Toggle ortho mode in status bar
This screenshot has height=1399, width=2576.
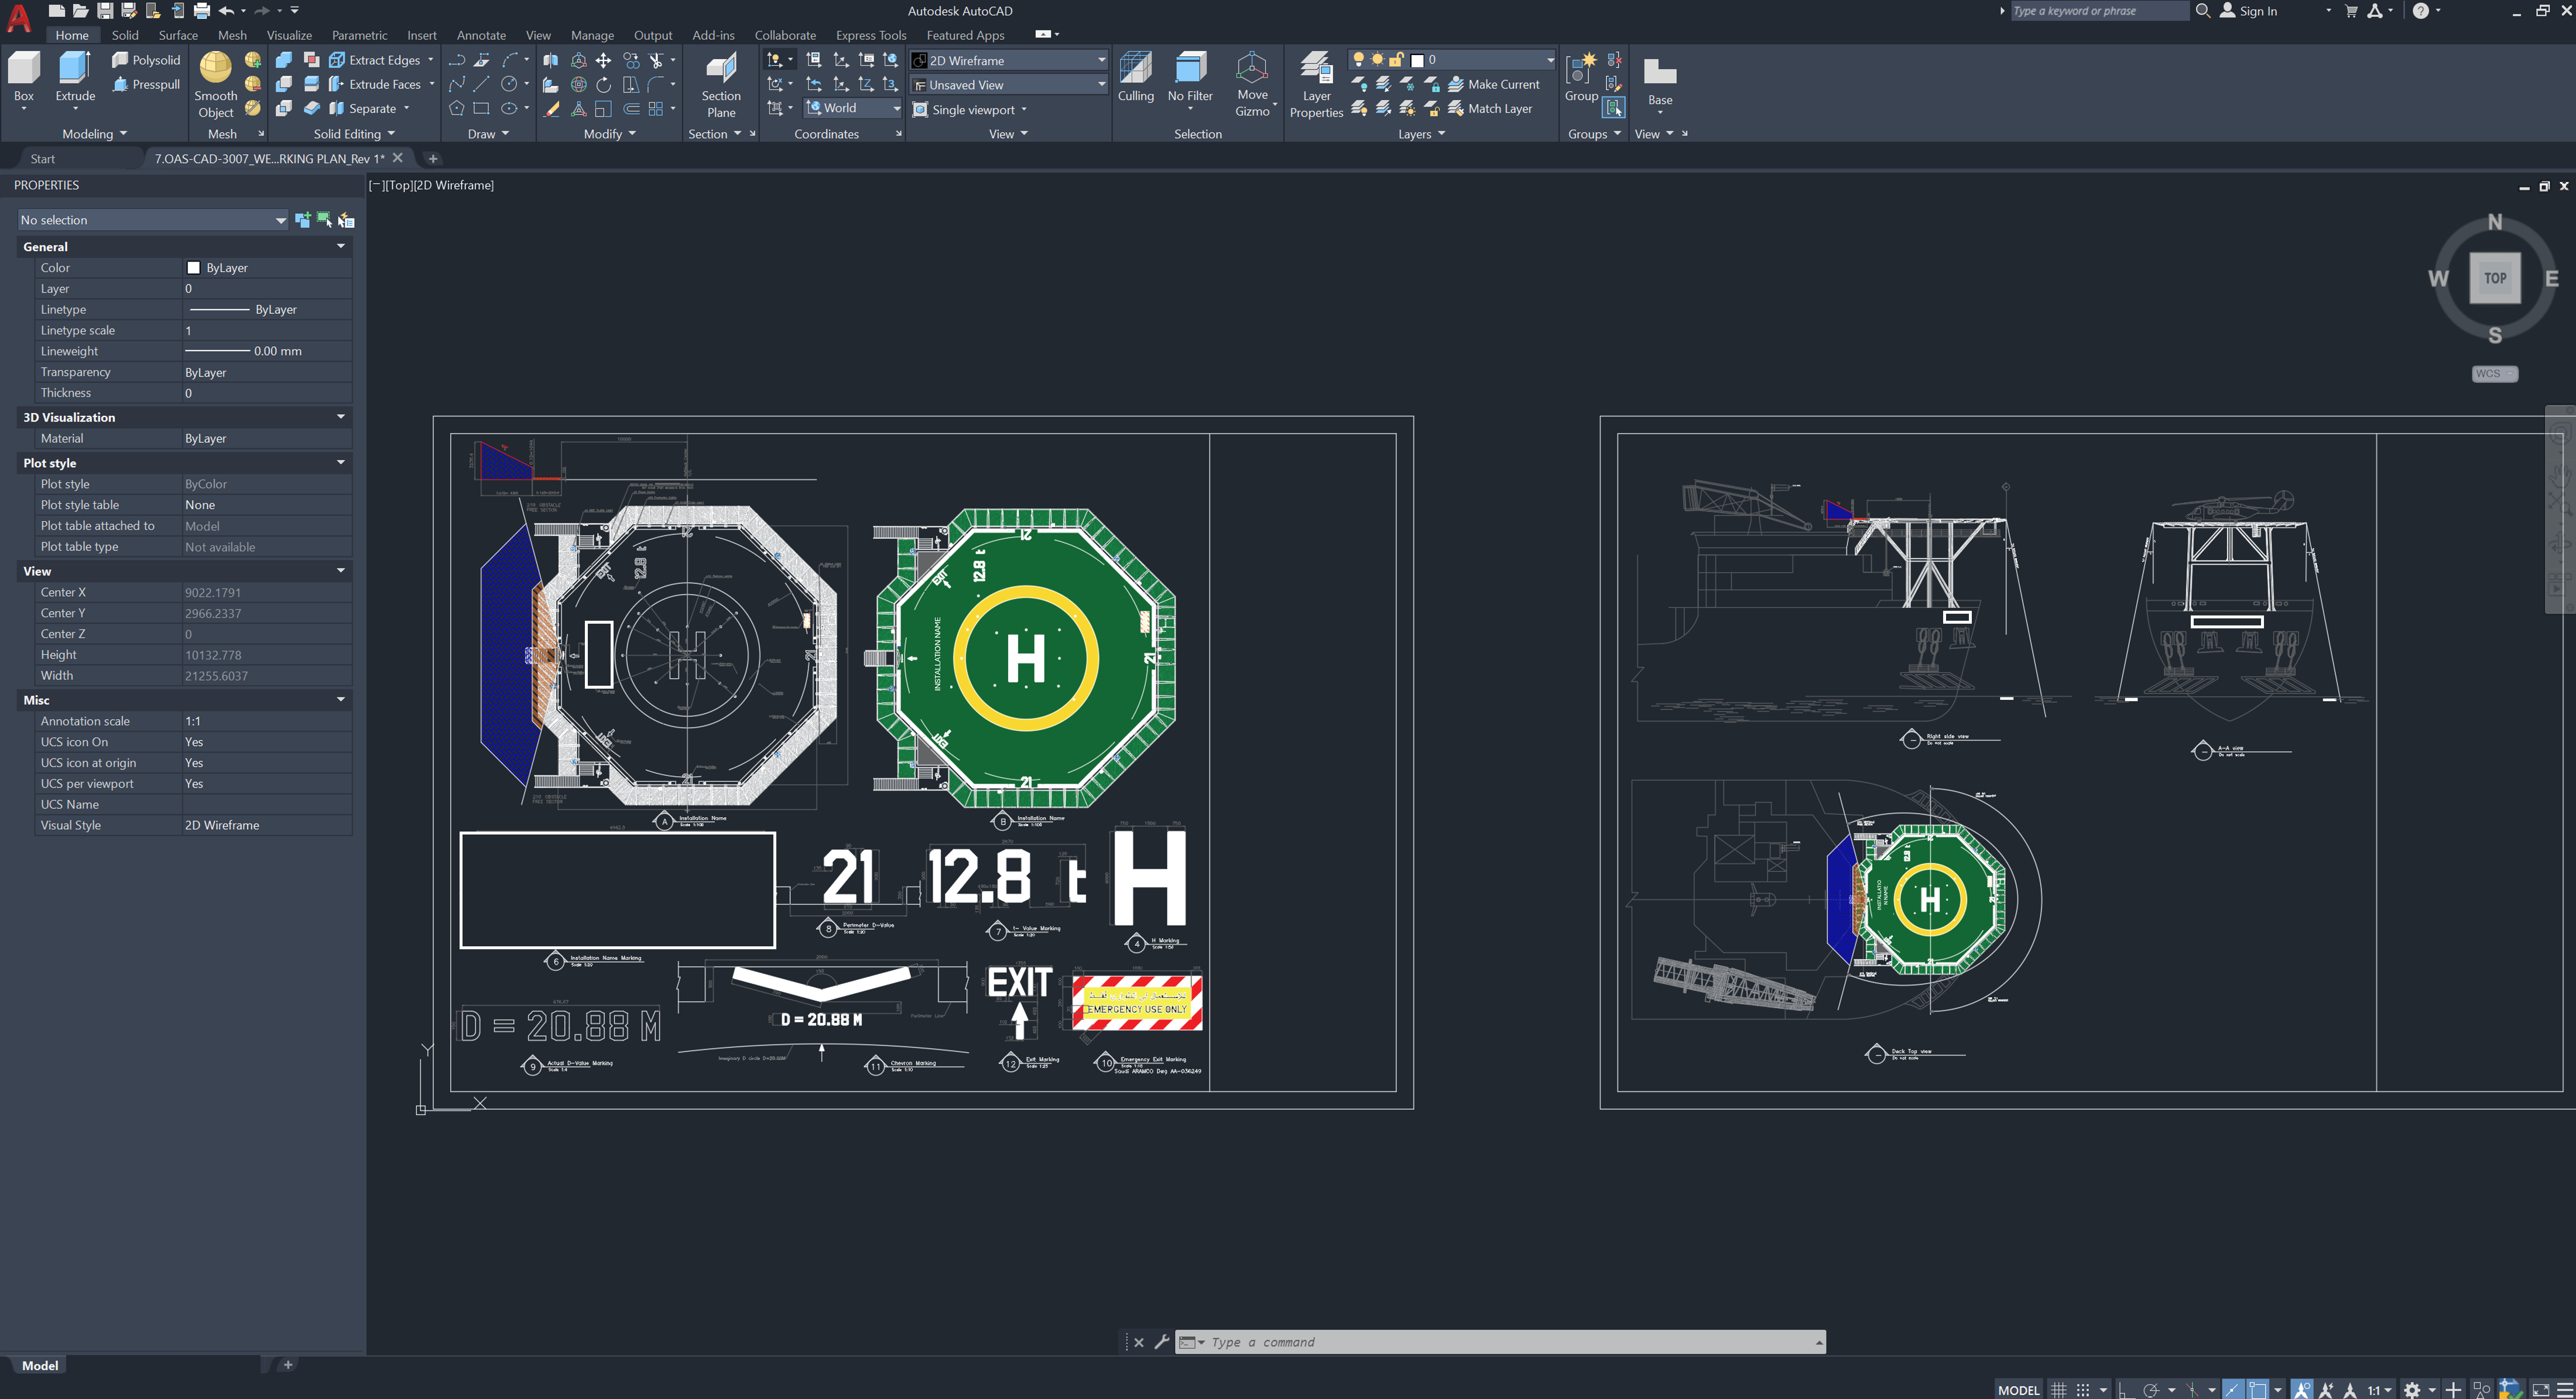2126,1389
